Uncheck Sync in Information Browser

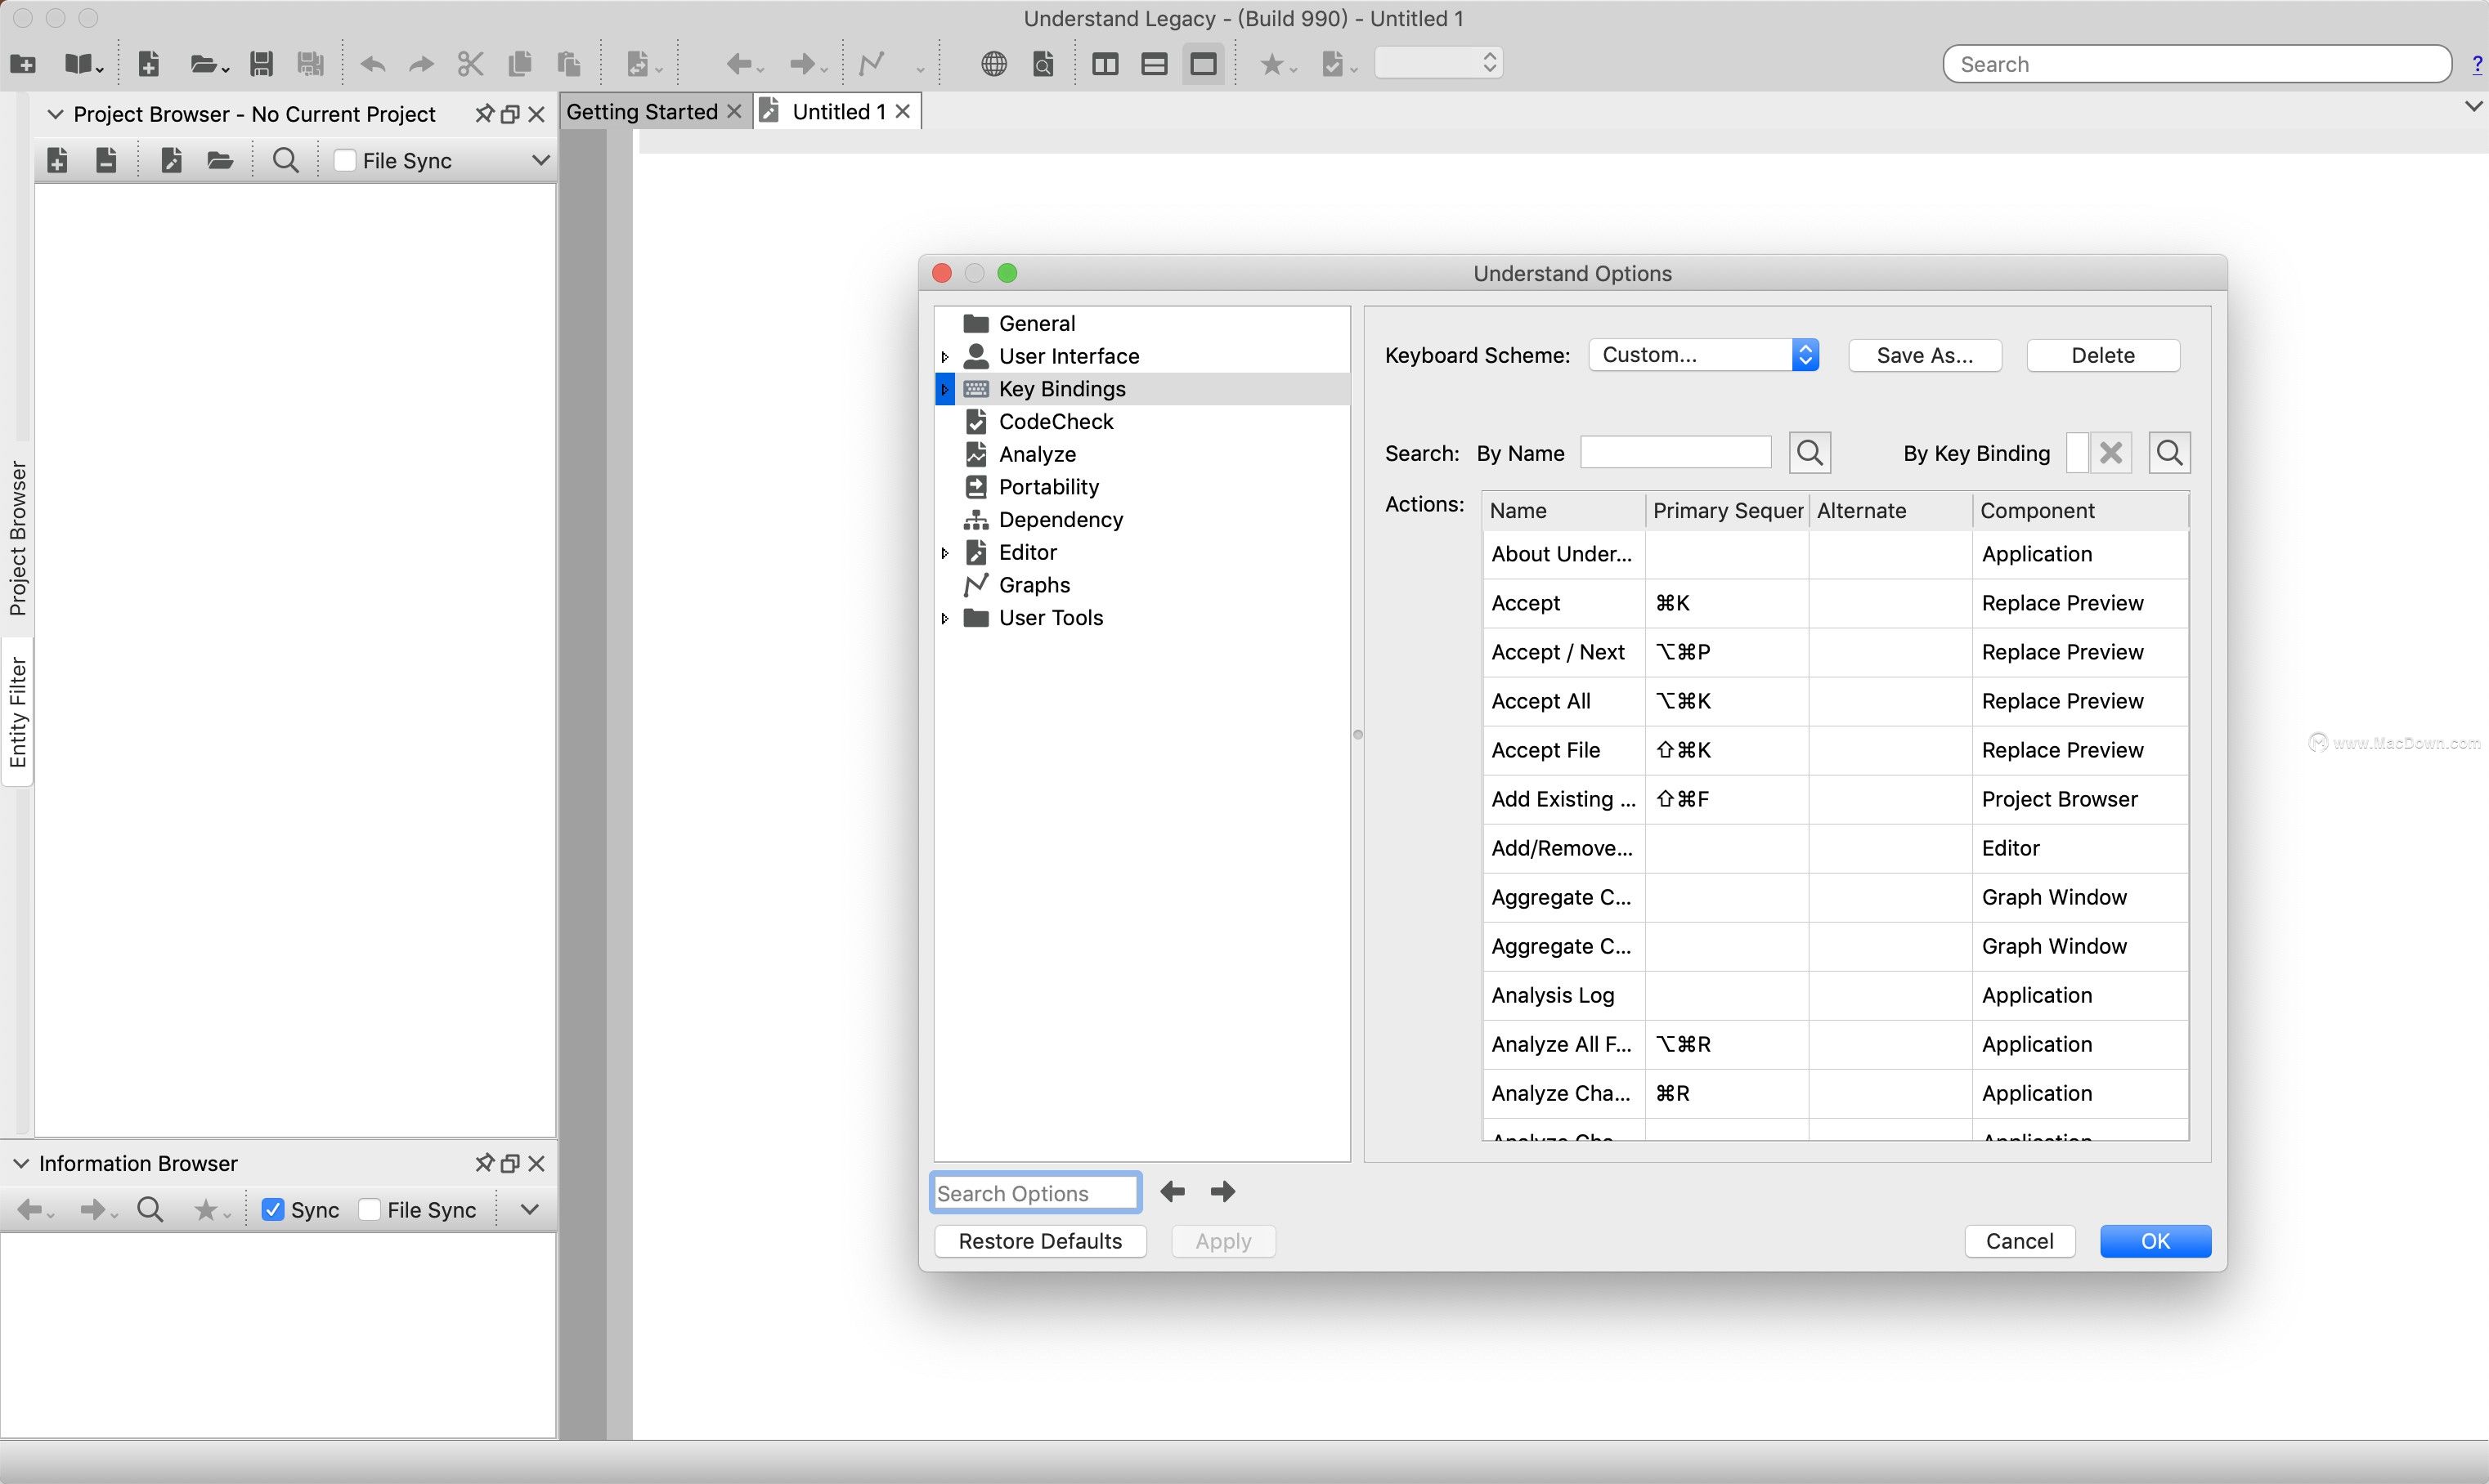pyautogui.click(x=272, y=1210)
